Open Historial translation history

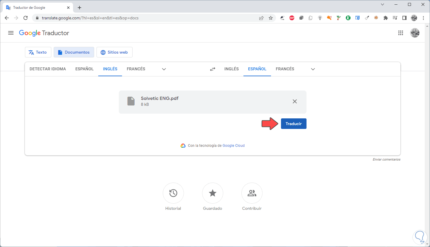(x=173, y=193)
